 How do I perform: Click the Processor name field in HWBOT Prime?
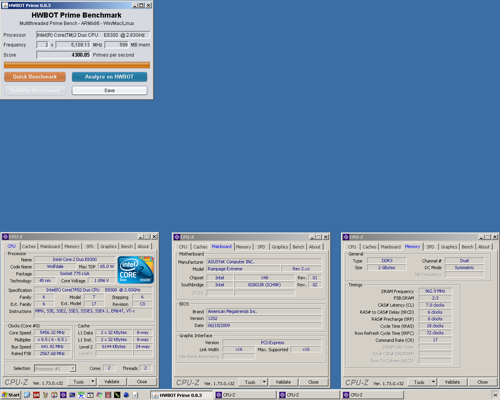93,35
